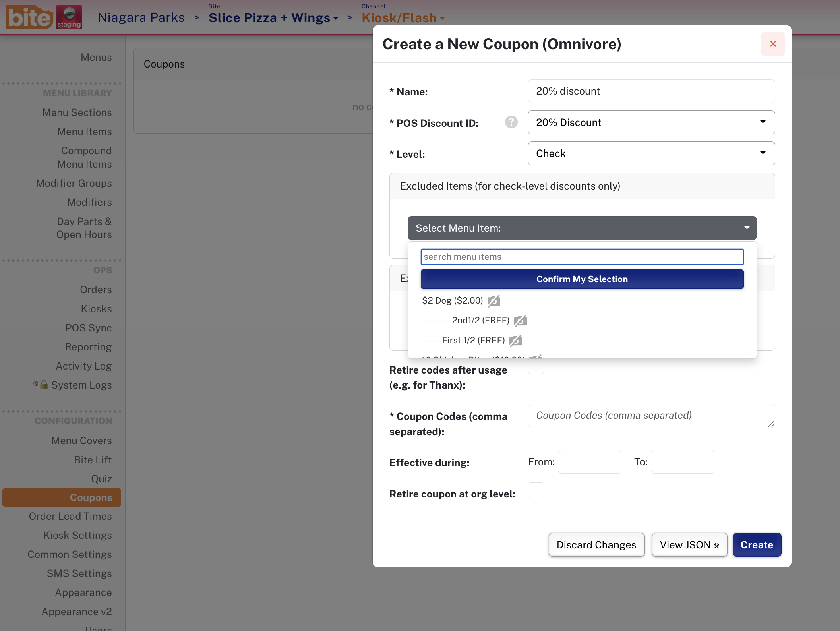Open Menu Covers configuration

81,441
